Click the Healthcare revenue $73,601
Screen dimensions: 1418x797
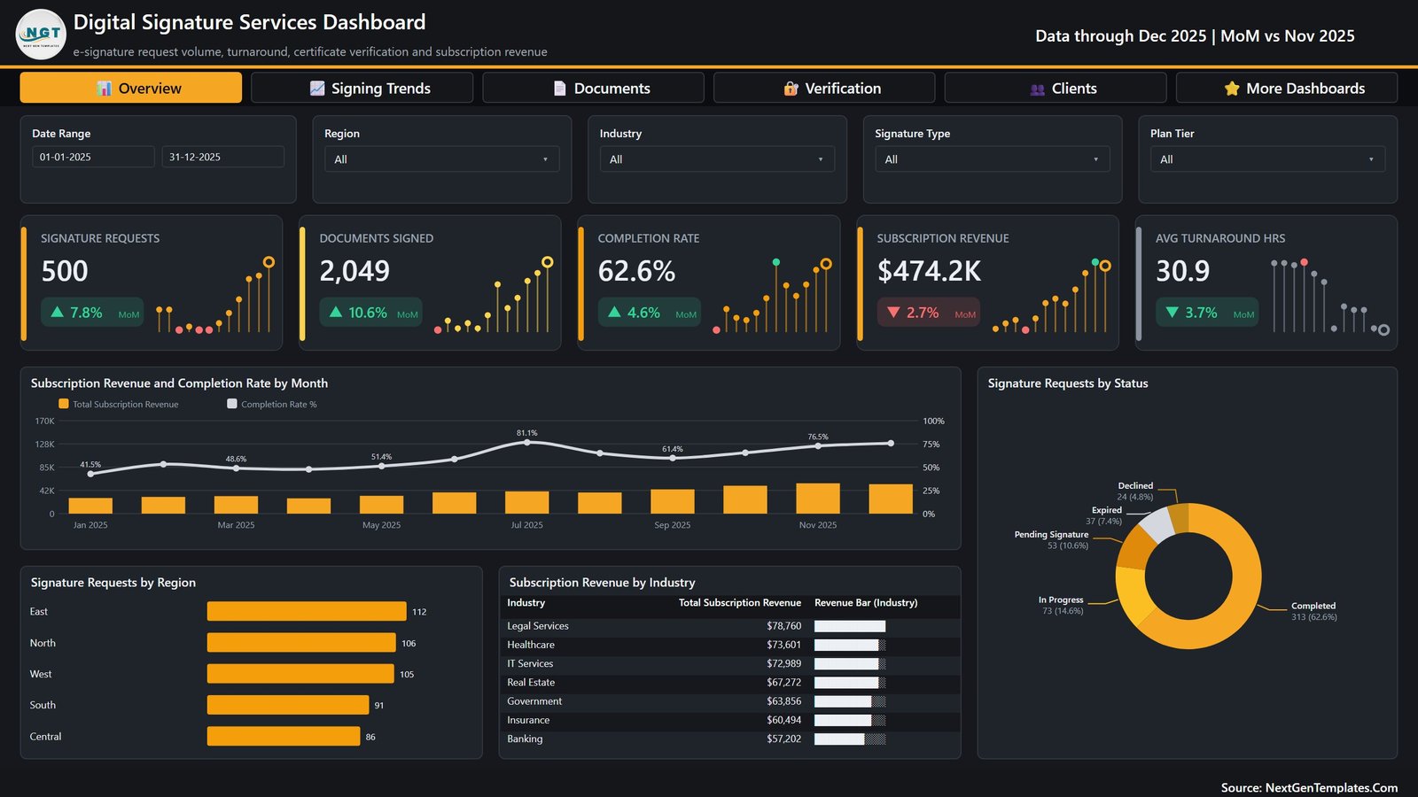click(x=783, y=645)
